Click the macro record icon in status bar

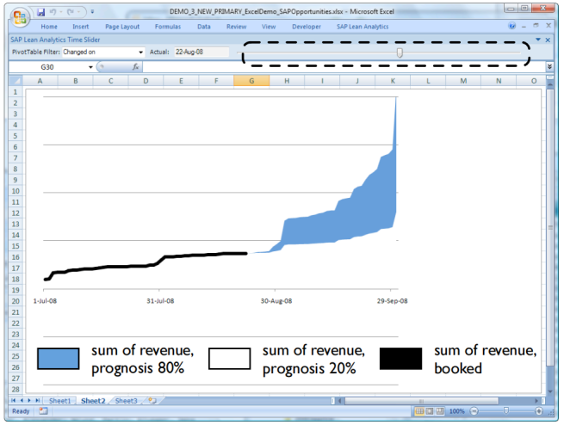tap(43, 411)
